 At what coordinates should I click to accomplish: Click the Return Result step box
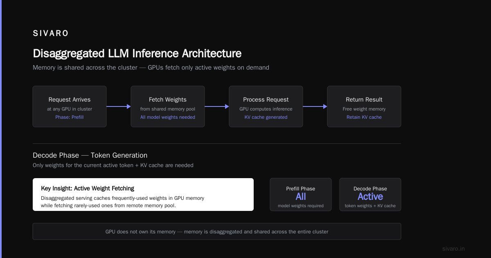tap(364, 106)
